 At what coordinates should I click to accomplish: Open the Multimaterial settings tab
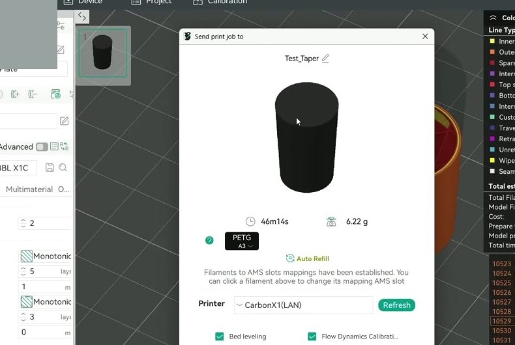(x=29, y=189)
